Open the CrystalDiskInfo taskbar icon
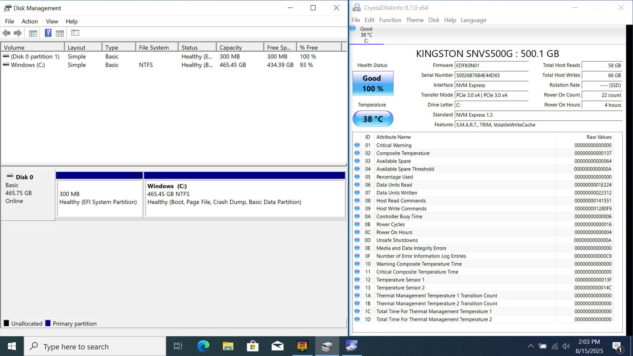Image resolution: width=633 pixels, height=356 pixels. [x=351, y=347]
